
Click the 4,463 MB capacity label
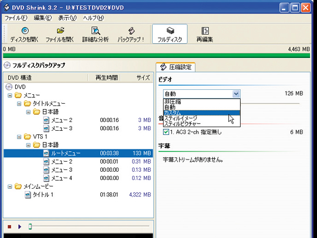tap(299, 49)
